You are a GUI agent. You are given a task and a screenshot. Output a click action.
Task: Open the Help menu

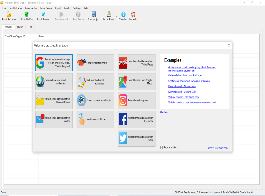click(x=86, y=8)
